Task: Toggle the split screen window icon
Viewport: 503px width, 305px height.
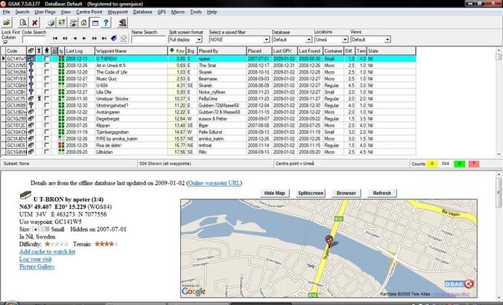Action: 95,22
